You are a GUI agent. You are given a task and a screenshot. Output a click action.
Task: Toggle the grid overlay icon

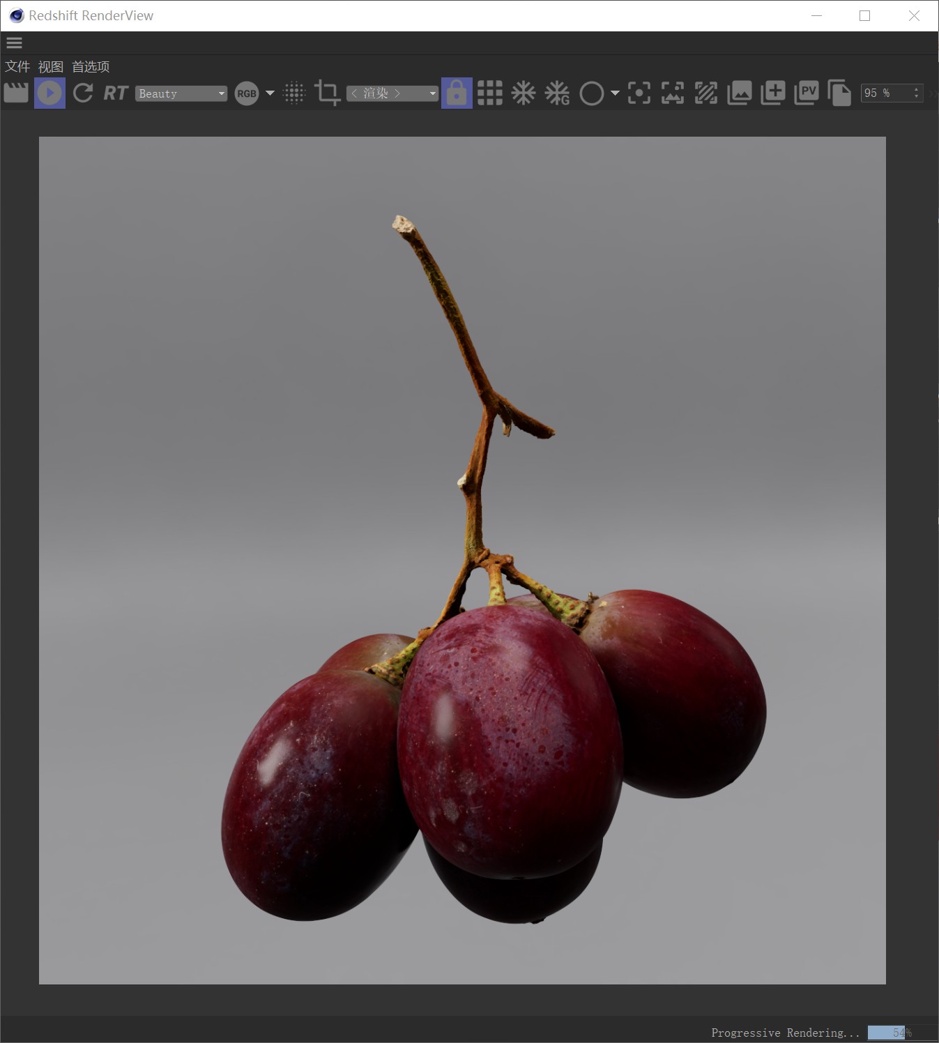tap(490, 93)
